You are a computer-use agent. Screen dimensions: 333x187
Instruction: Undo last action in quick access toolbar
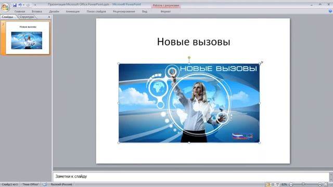tap(20, 5)
